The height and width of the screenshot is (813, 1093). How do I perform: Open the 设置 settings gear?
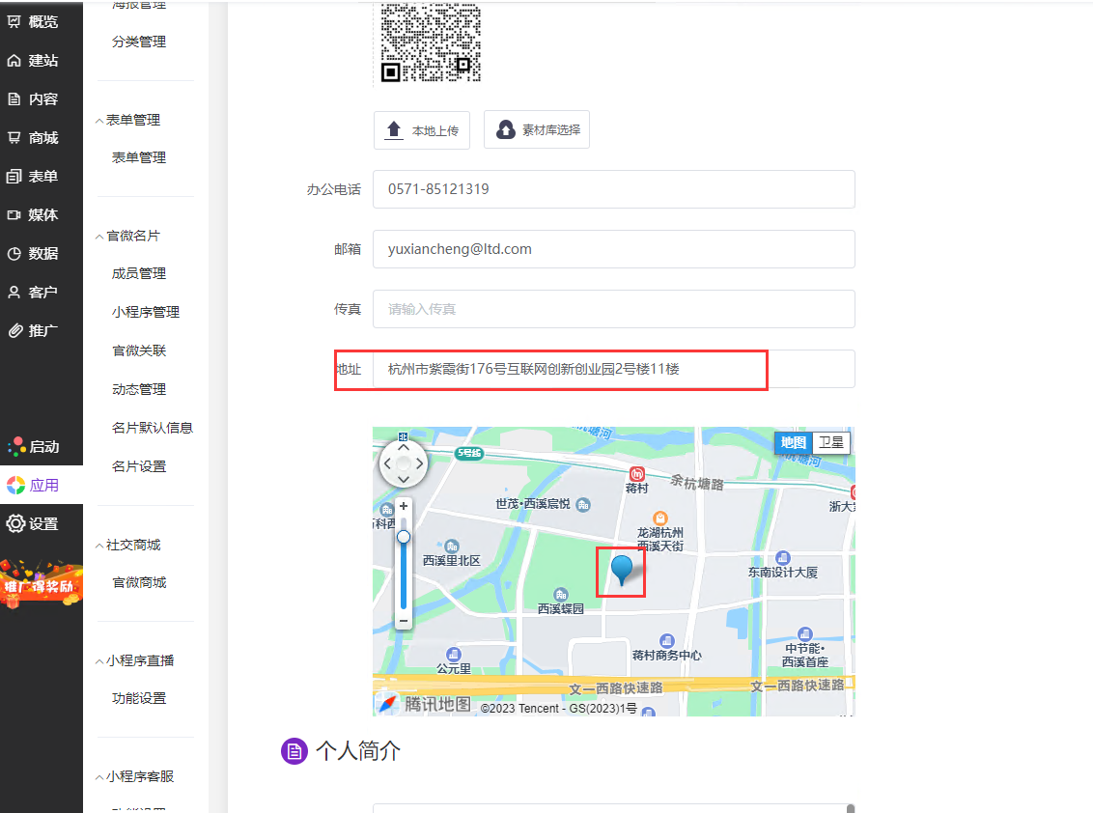click(x=33, y=523)
